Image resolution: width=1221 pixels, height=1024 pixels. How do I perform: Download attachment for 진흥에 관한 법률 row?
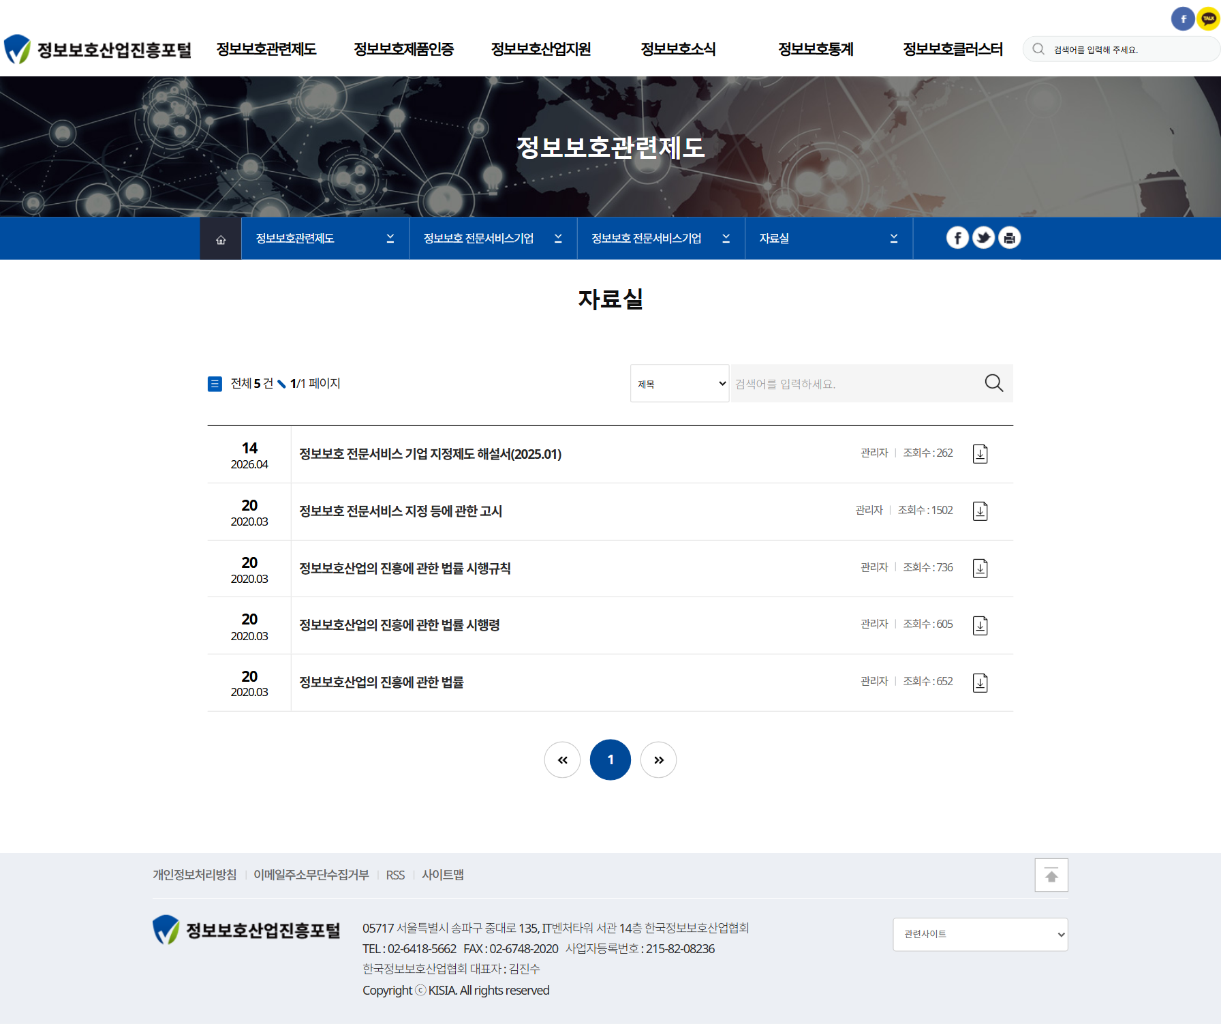point(980,683)
